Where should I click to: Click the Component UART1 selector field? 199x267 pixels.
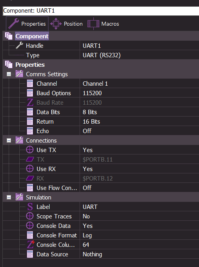tap(101, 11)
